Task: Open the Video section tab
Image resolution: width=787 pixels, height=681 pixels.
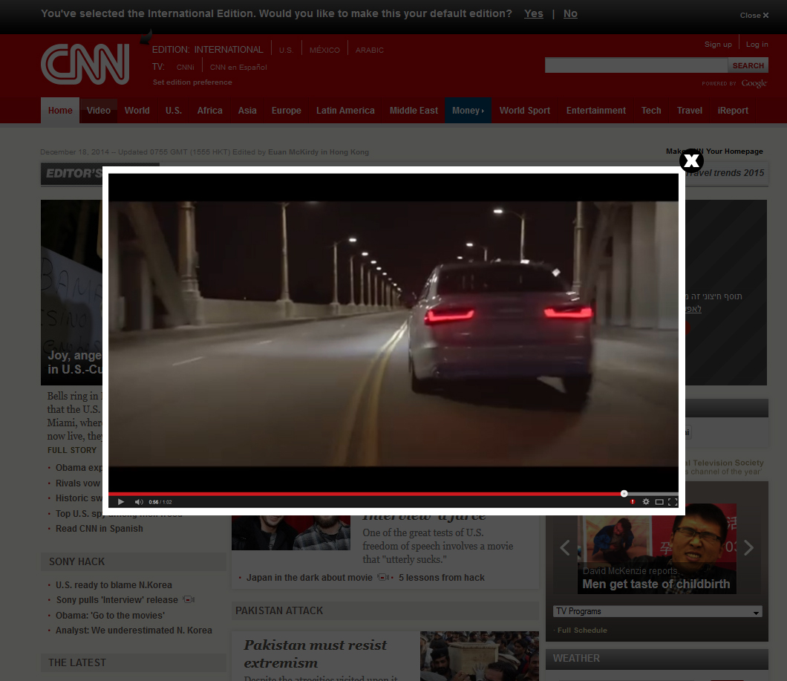Action: coord(98,111)
